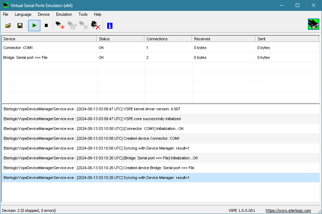The image size is (322, 214).
Task: Select log 'Created device Connector: COM1'
Action: [x=160, y=138]
